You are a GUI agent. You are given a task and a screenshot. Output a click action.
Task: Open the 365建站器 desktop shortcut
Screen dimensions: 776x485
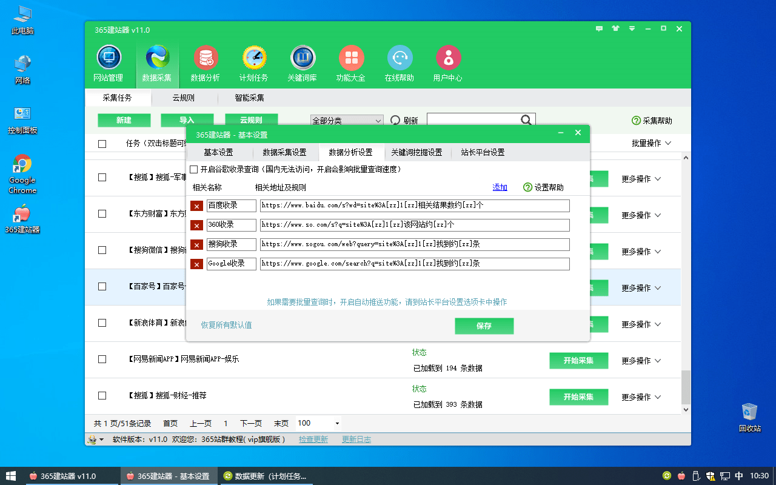click(x=22, y=219)
